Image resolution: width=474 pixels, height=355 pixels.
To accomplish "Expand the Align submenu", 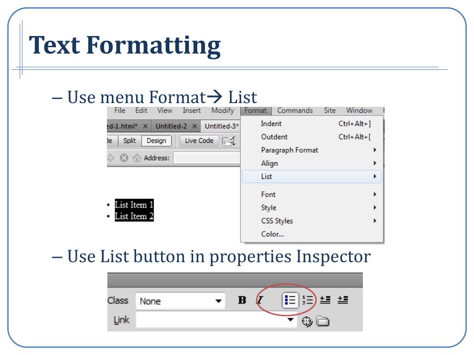I will coord(312,163).
